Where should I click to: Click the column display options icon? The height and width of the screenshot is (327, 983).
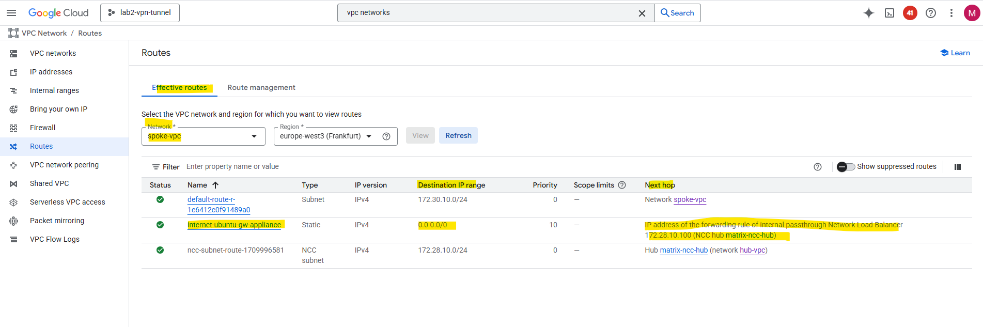coord(957,167)
